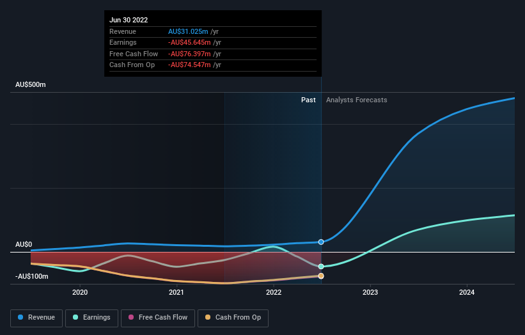Click the 2022 x-axis label

274,293
